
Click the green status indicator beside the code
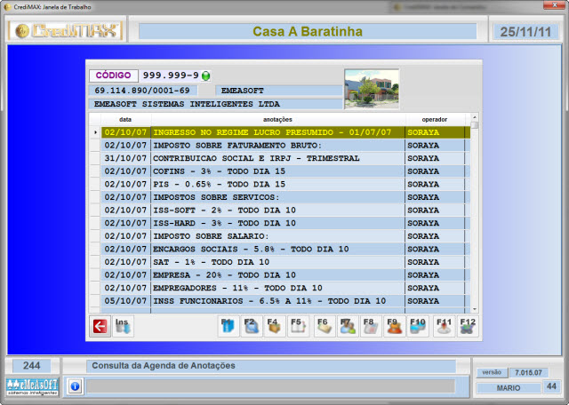206,76
